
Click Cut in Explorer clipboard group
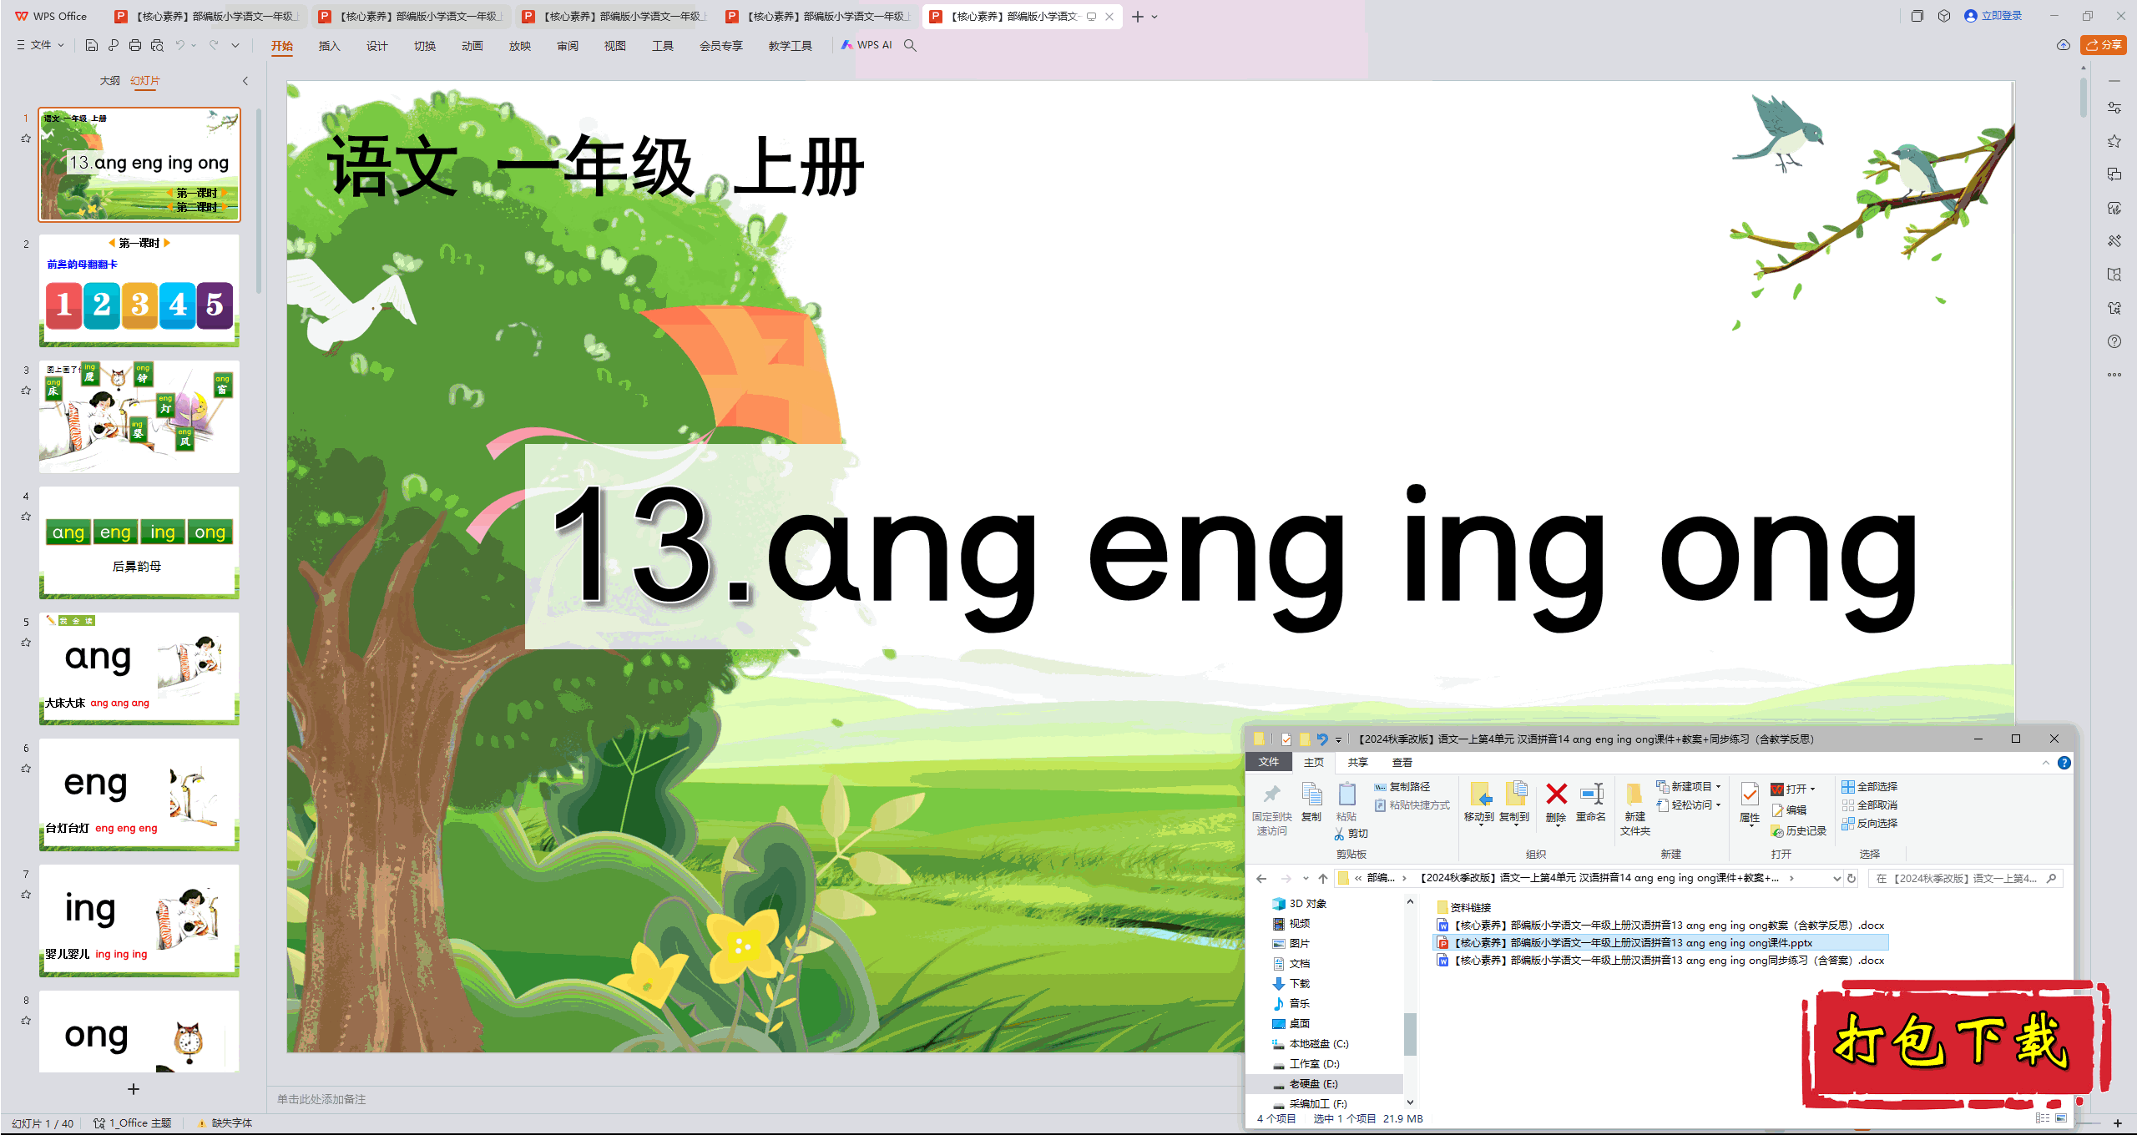click(1351, 834)
